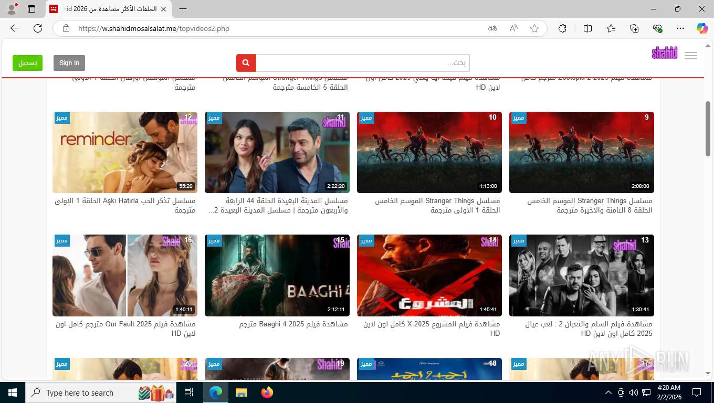Open Collections icon in toolbar
Viewport: 714px width, 403px height.
pos(634,28)
